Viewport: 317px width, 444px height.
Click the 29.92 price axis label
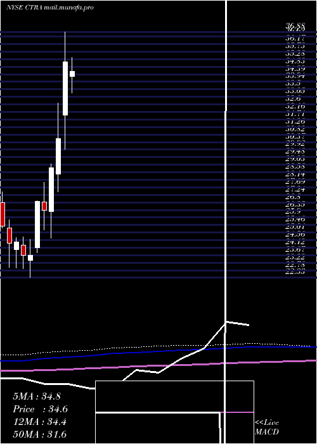(295, 144)
